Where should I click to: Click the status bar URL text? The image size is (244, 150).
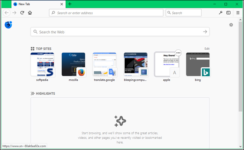coord(24,146)
